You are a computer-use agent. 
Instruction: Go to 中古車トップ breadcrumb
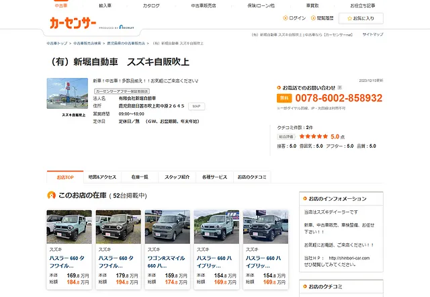coord(56,43)
